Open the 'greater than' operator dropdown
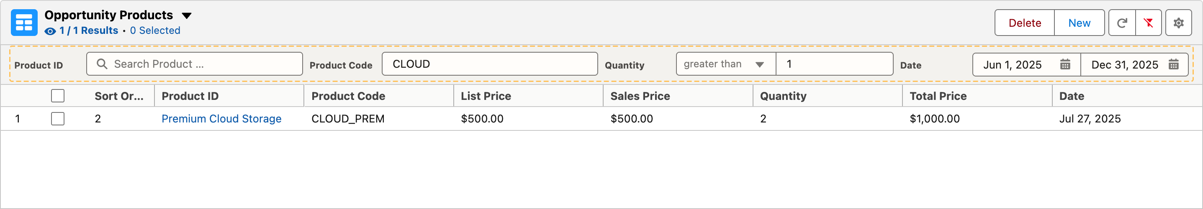 726,64
